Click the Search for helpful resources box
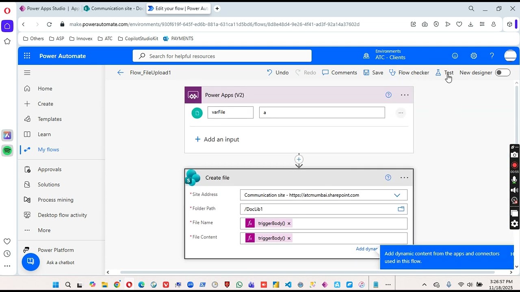 [x=222, y=56]
